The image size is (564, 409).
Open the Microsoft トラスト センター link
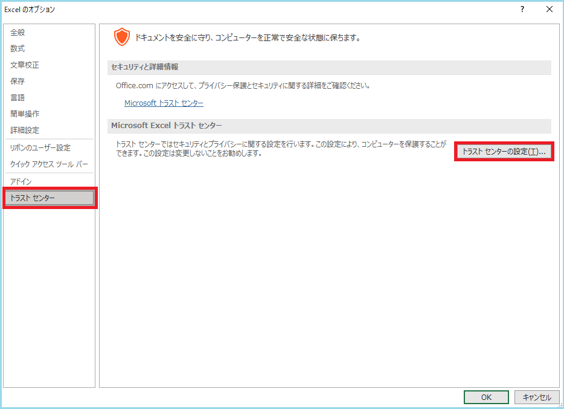pyautogui.click(x=164, y=103)
